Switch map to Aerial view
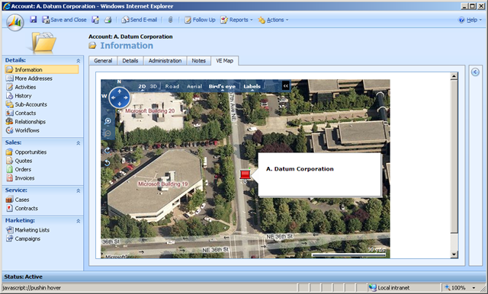Screen dimensions: 488x294 [194, 86]
